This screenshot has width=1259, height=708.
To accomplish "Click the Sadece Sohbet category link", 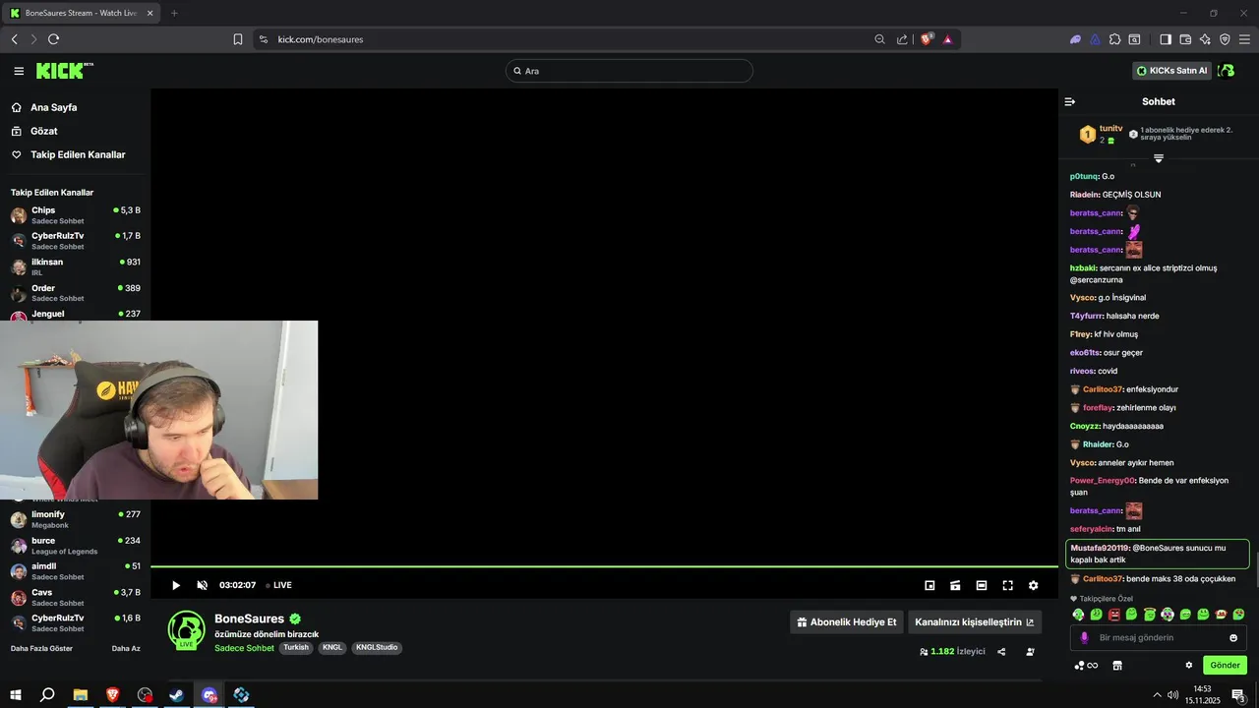I will point(244,648).
